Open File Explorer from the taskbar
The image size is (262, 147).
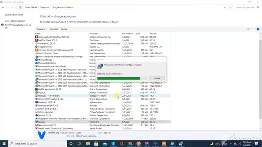point(88,143)
